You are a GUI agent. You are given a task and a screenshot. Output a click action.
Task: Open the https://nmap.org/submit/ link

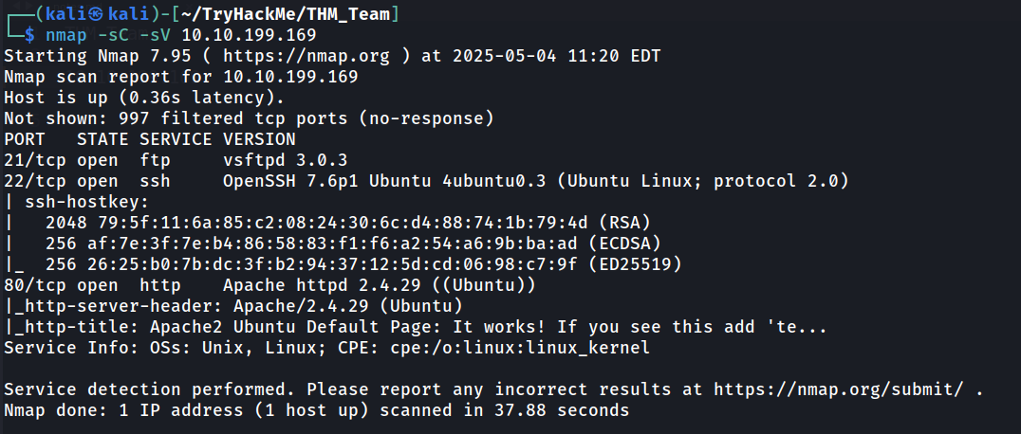click(843, 389)
